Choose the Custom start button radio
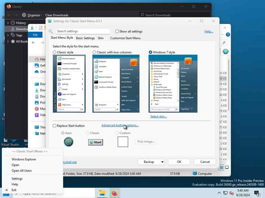 coord(117,133)
